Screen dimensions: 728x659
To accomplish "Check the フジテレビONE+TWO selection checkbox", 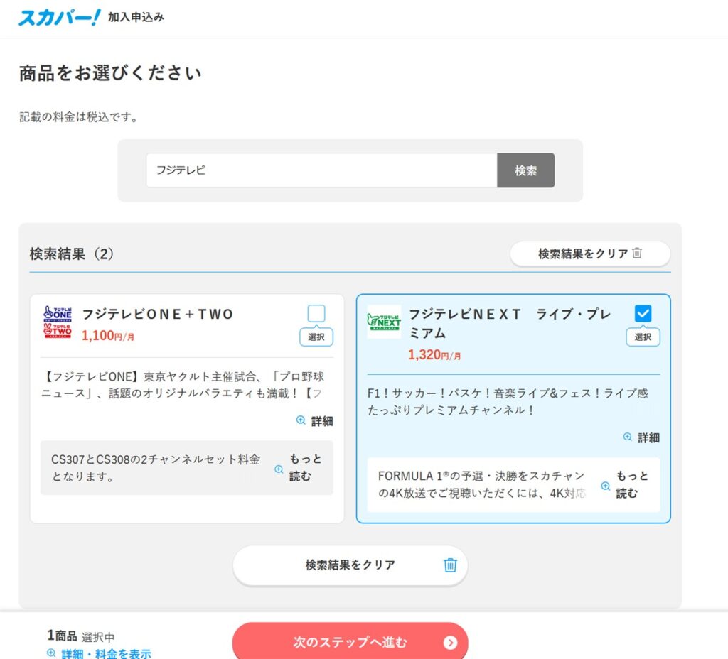I will tap(316, 313).
